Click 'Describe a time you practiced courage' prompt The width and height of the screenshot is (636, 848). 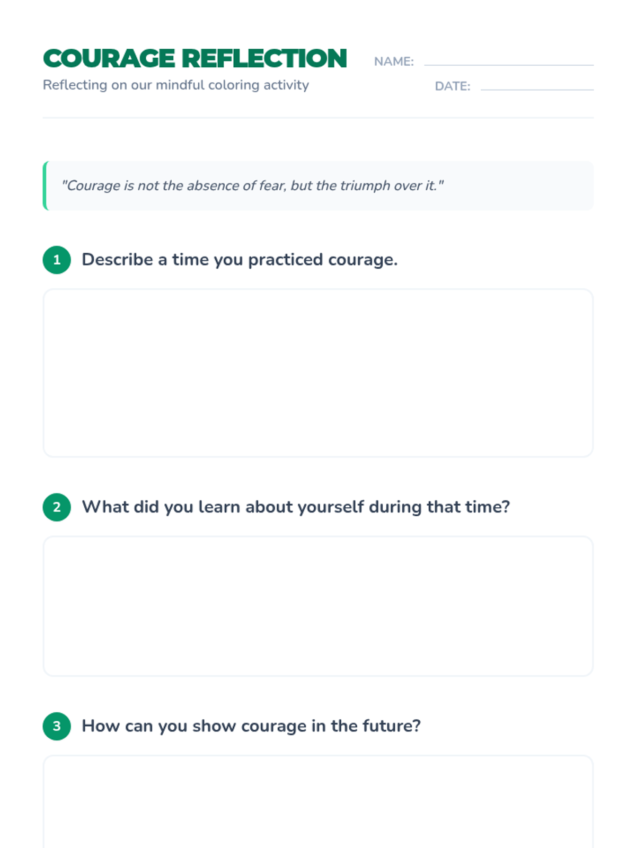click(239, 260)
